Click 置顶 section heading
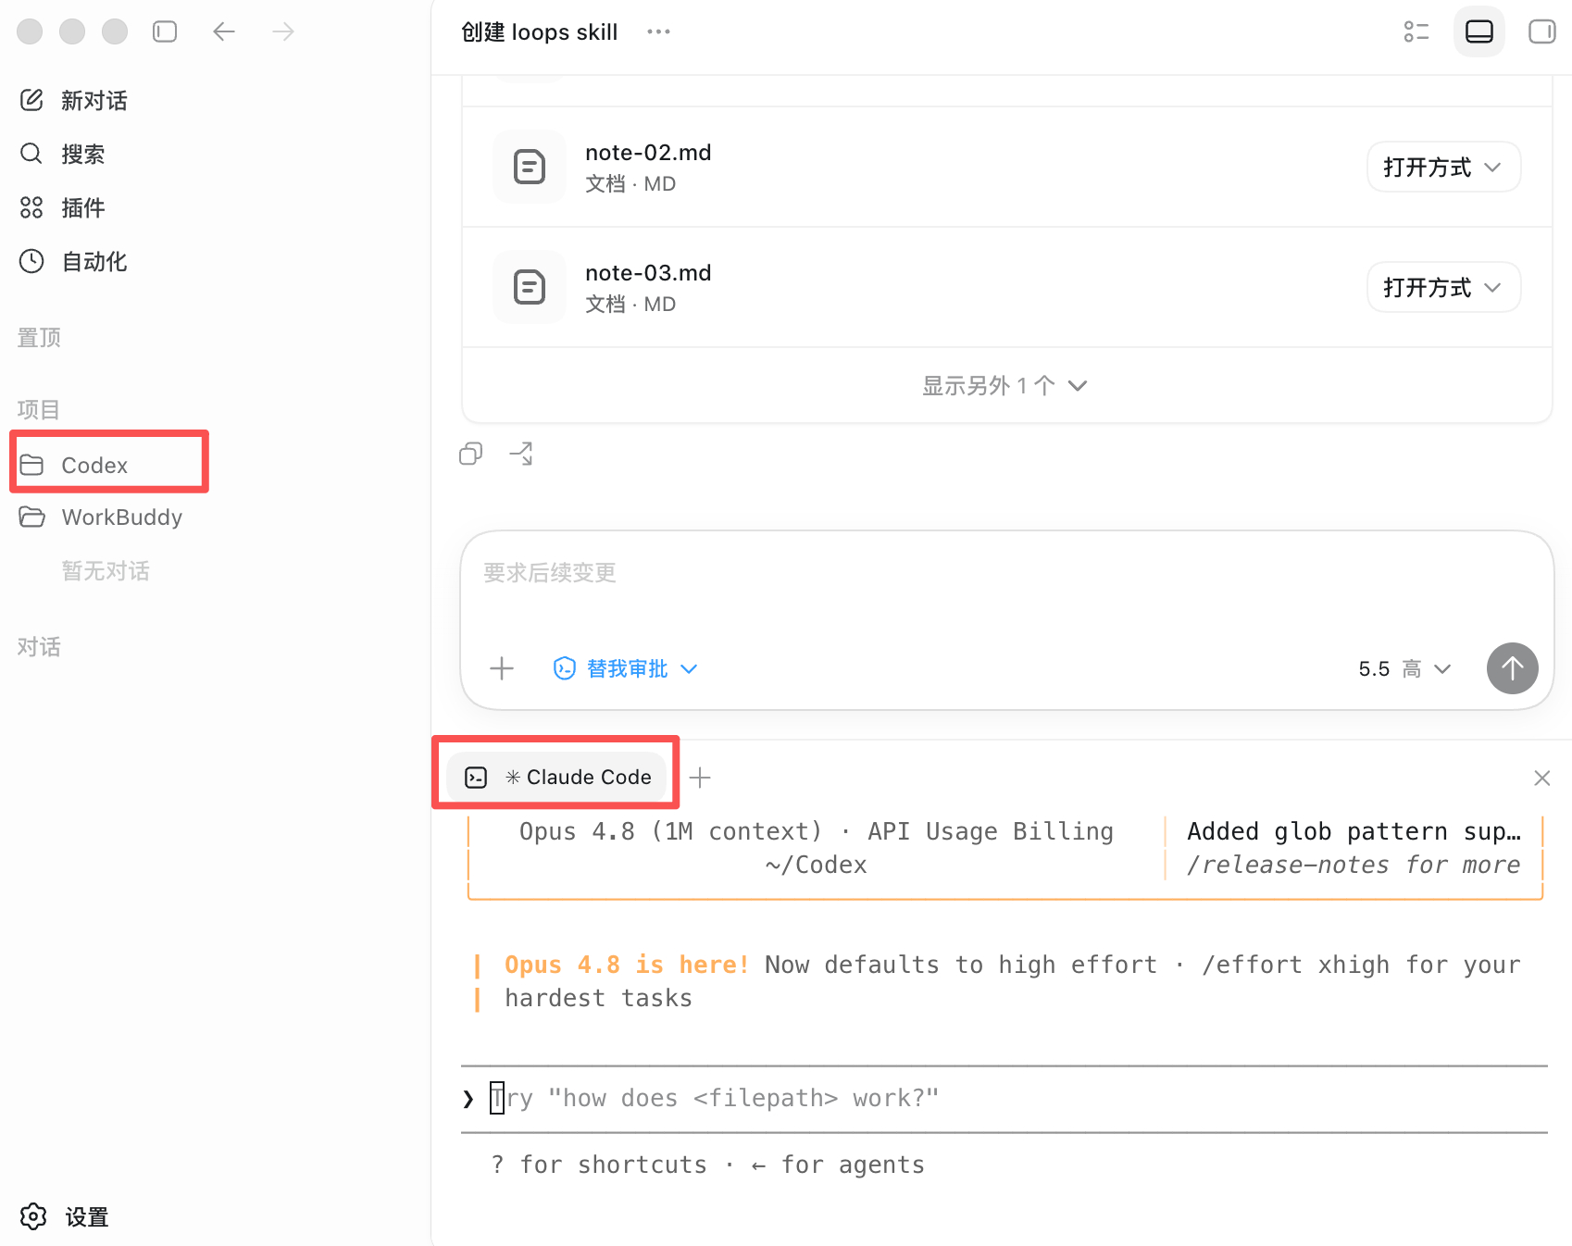1572x1246 pixels. coord(39,337)
